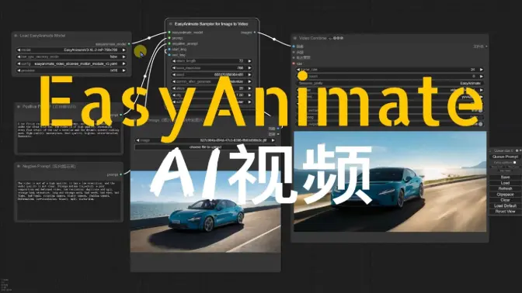Collapse the Positive Prompt node via its dot

pos(19,107)
